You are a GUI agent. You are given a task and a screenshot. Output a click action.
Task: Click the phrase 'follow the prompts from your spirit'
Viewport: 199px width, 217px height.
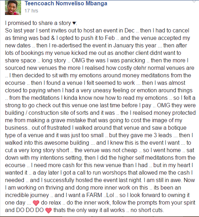154,203
